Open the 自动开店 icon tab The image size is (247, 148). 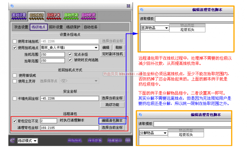coord(71,15)
